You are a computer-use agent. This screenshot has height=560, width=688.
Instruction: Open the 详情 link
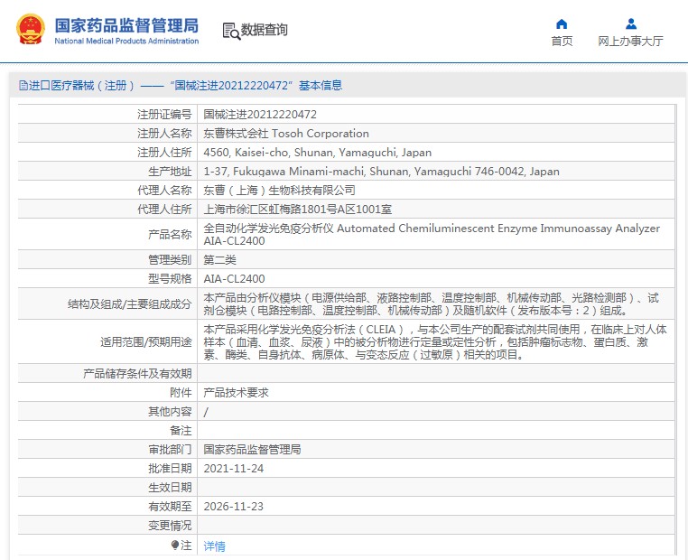click(x=214, y=546)
